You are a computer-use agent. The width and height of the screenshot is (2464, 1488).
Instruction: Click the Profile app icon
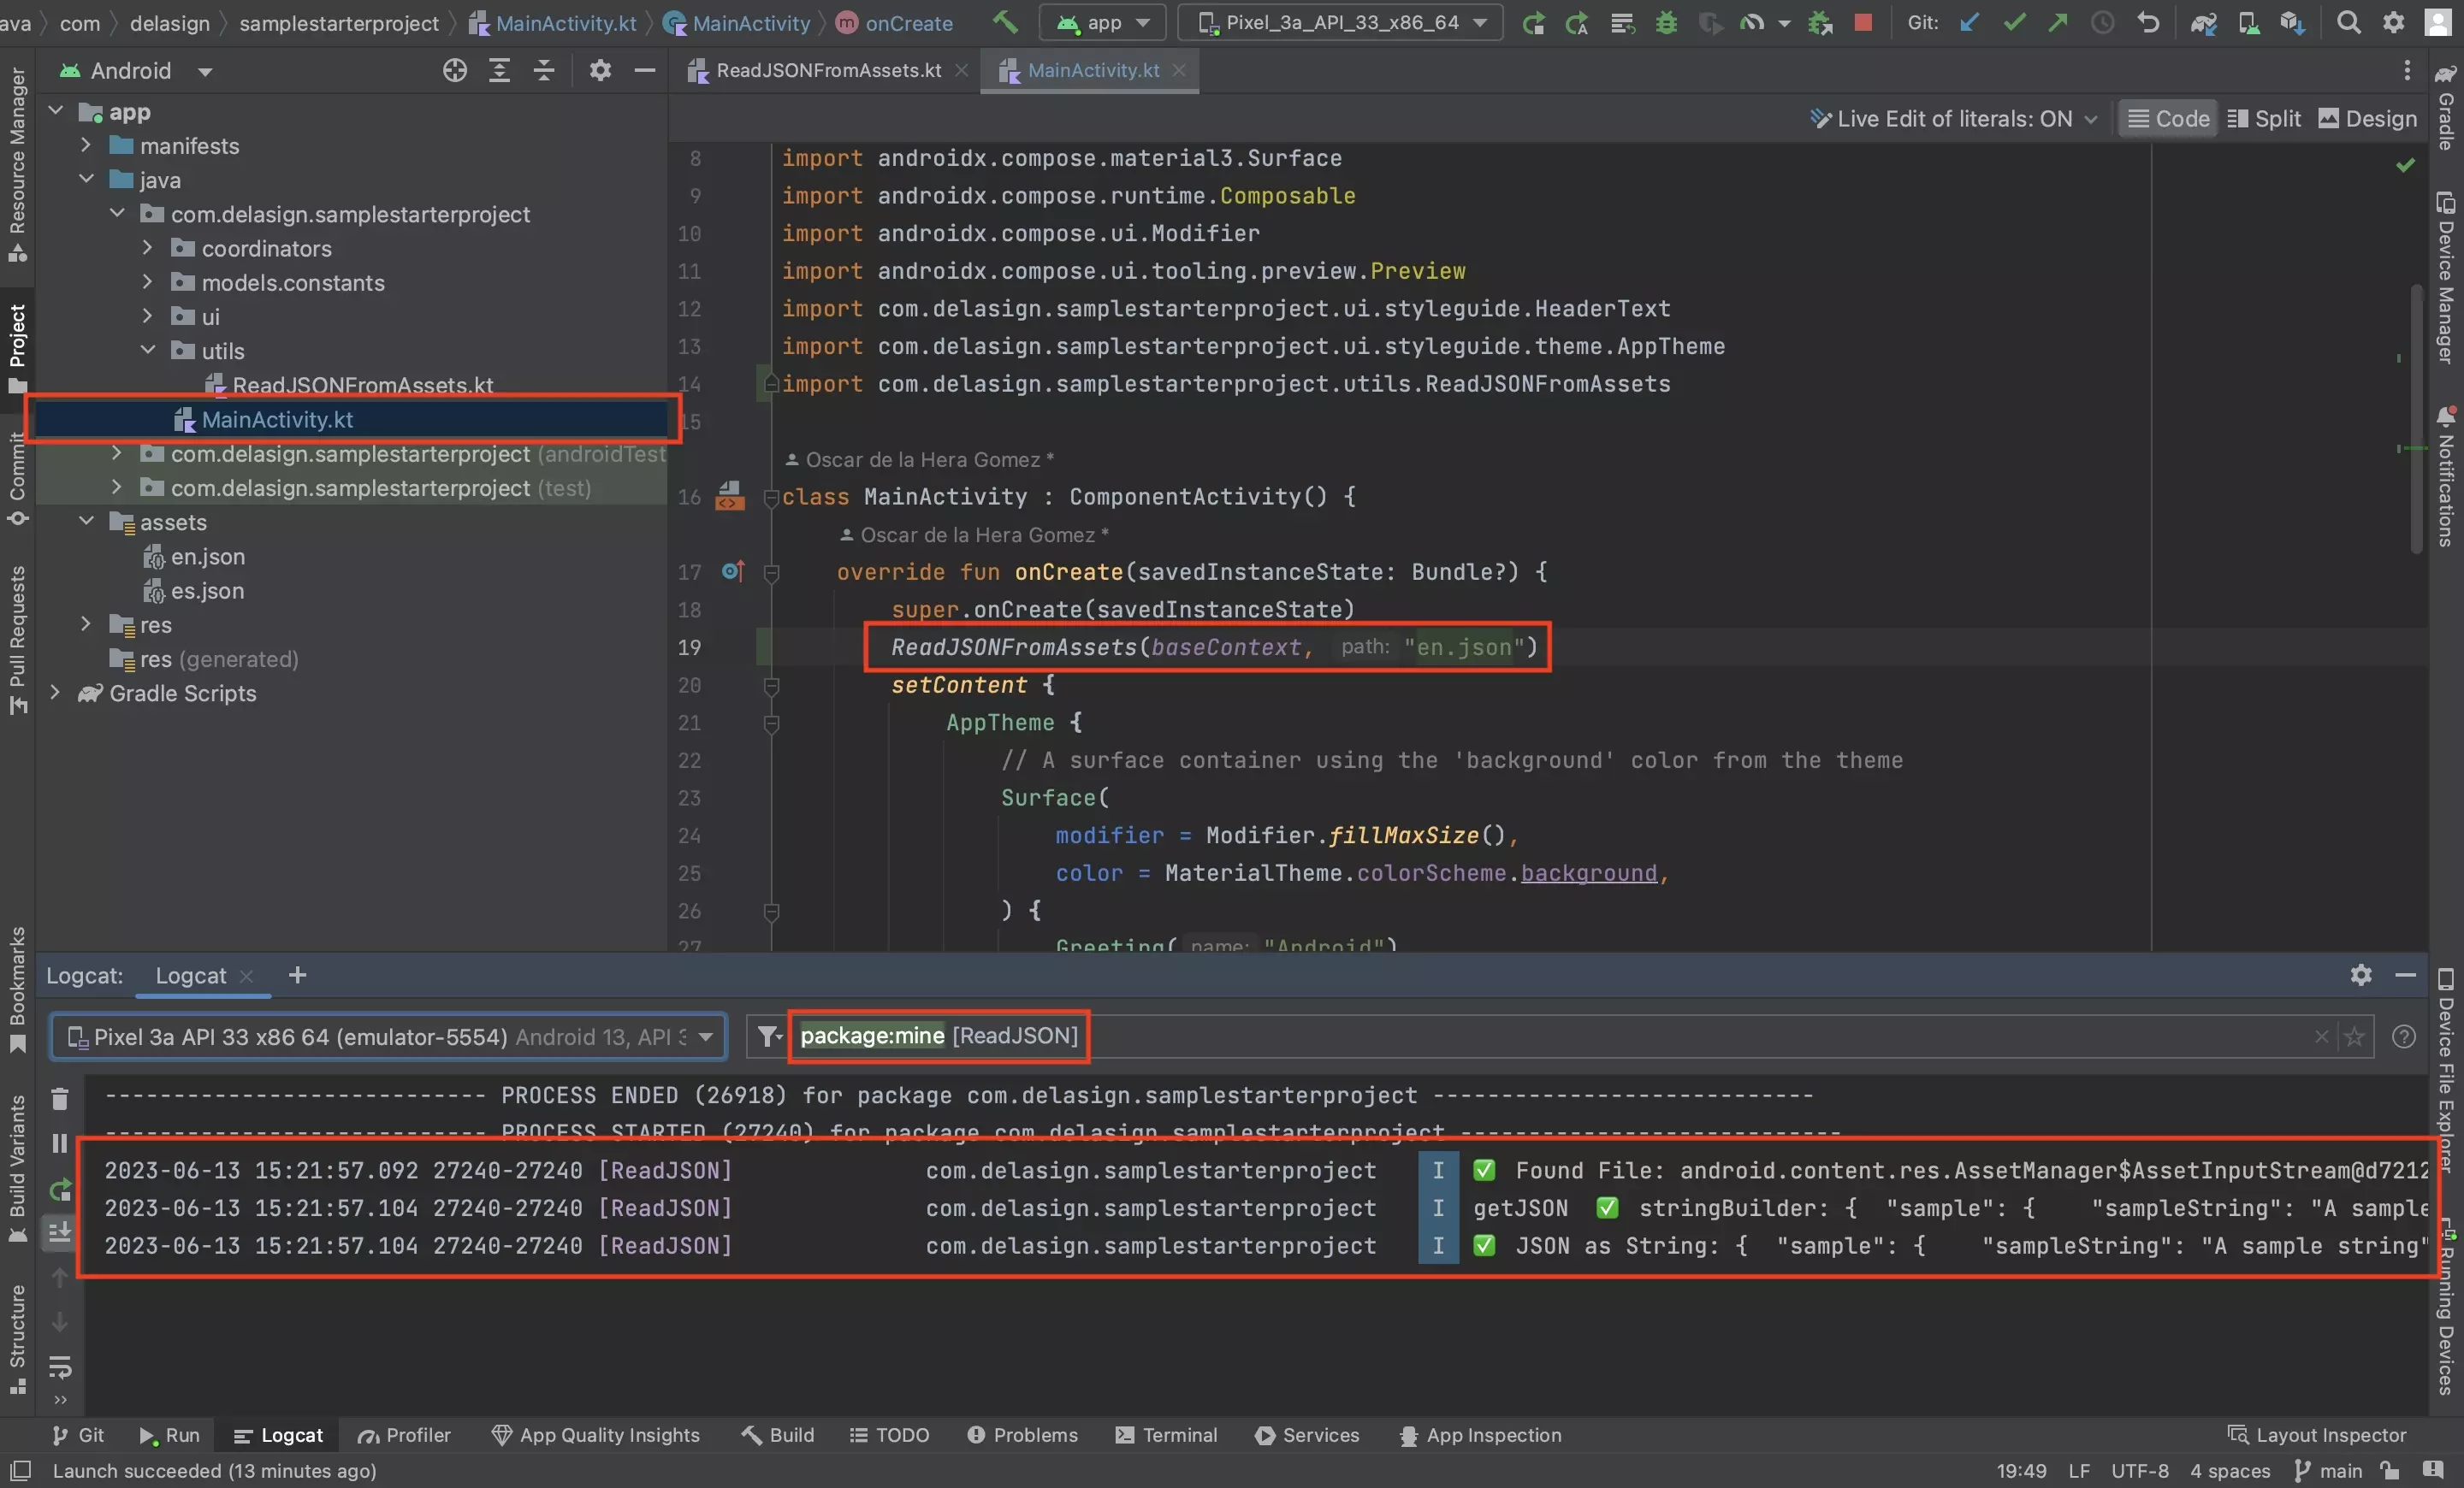(1752, 22)
